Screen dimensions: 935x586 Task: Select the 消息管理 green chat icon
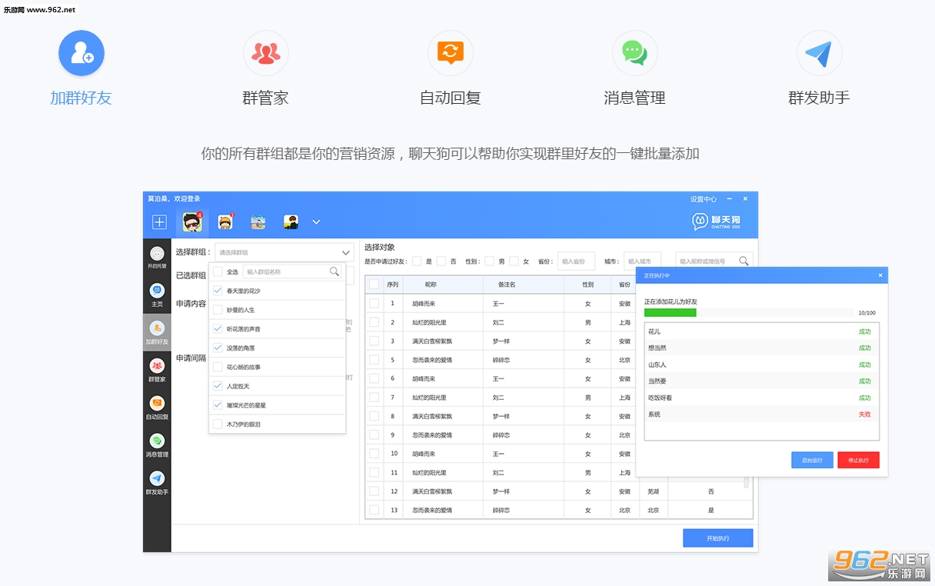pos(634,53)
